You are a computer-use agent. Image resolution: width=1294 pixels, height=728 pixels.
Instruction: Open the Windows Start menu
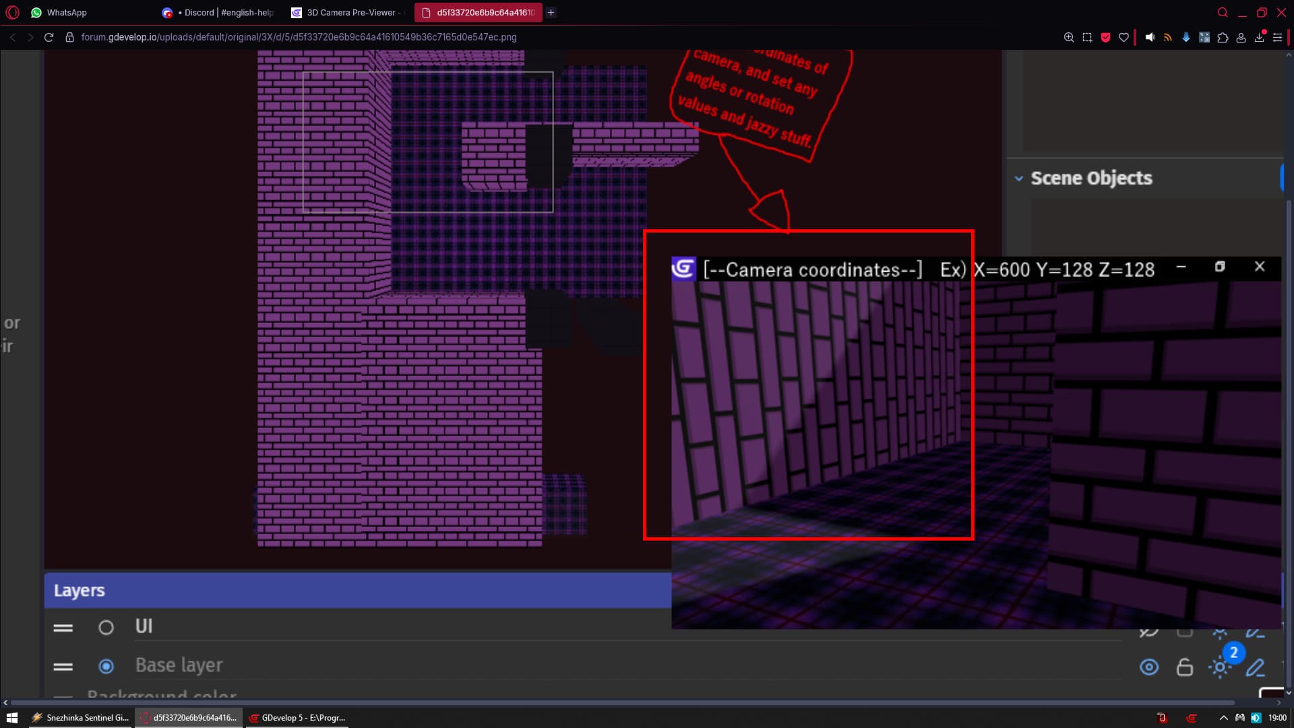click(11, 718)
